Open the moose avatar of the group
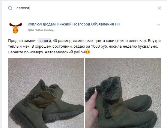 pyautogui.click(x=16, y=28)
